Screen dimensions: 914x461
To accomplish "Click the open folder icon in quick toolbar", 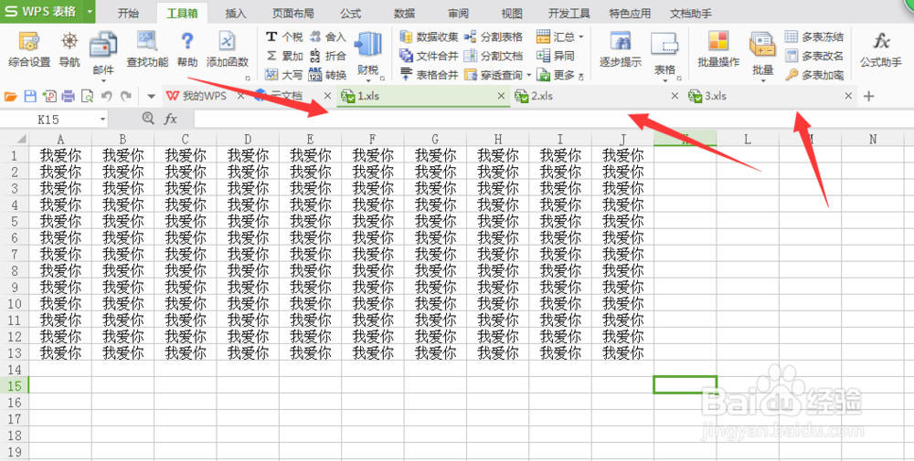I will pos(10,96).
